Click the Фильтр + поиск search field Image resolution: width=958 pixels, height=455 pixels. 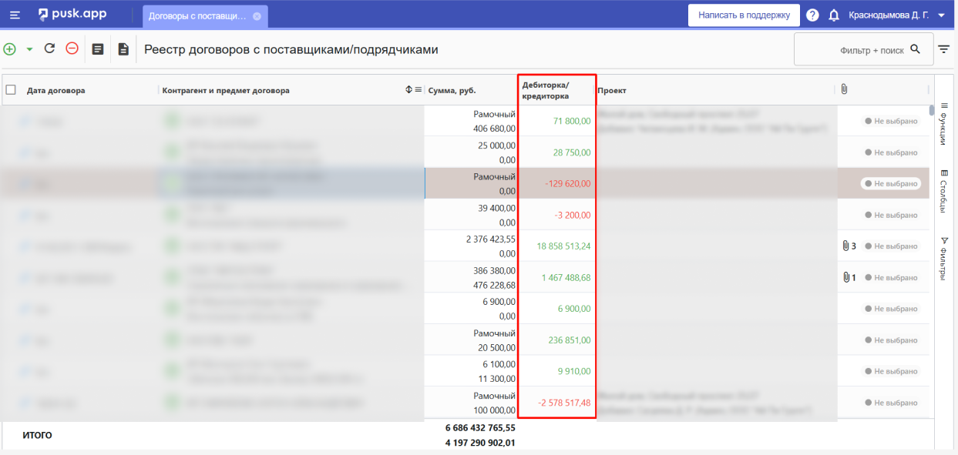click(x=855, y=49)
